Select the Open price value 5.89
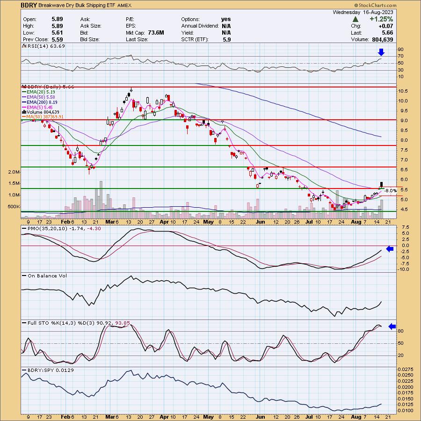This screenshot has width=421, height=421. point(57,19)
